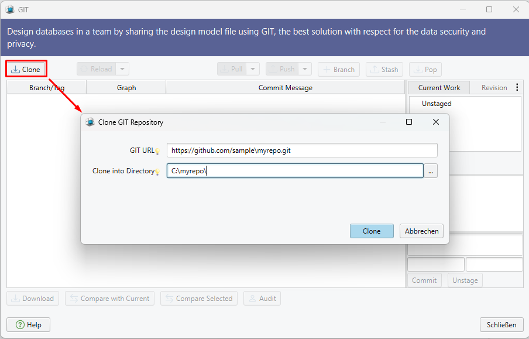Click into the GIT URL field
Screen dimensions: 529x339
click(302, 150)
